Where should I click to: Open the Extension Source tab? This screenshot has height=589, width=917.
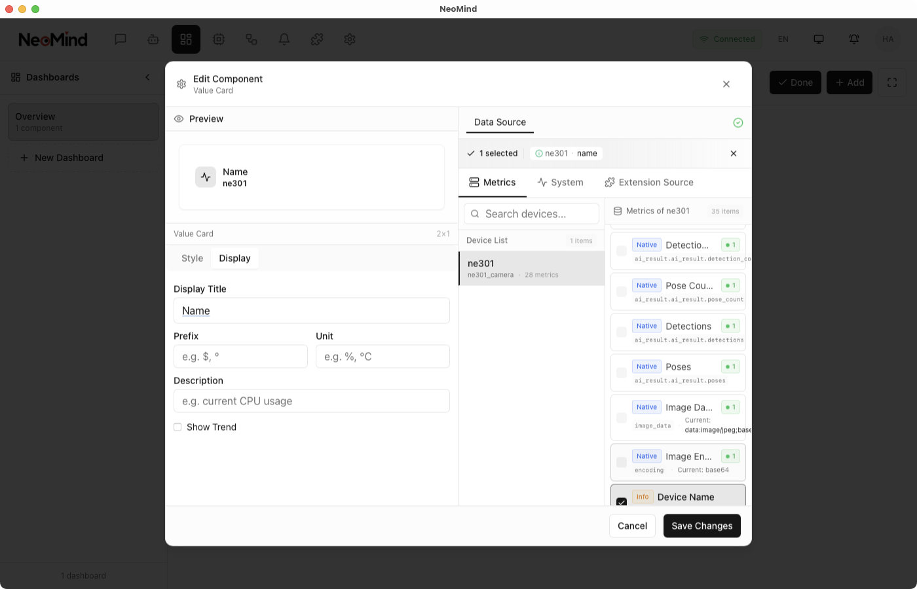tap(649, 183)
